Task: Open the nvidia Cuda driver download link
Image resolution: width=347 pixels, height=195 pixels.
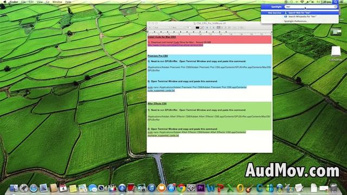Action: pyautogui.click(x=175, y=45)
